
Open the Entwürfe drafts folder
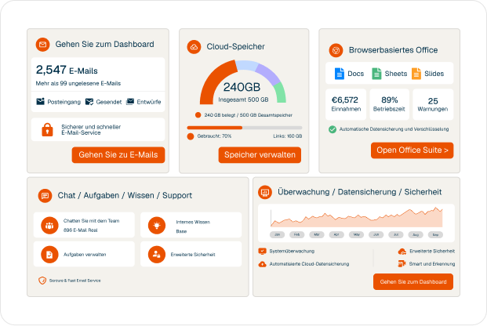coord(144,102)
